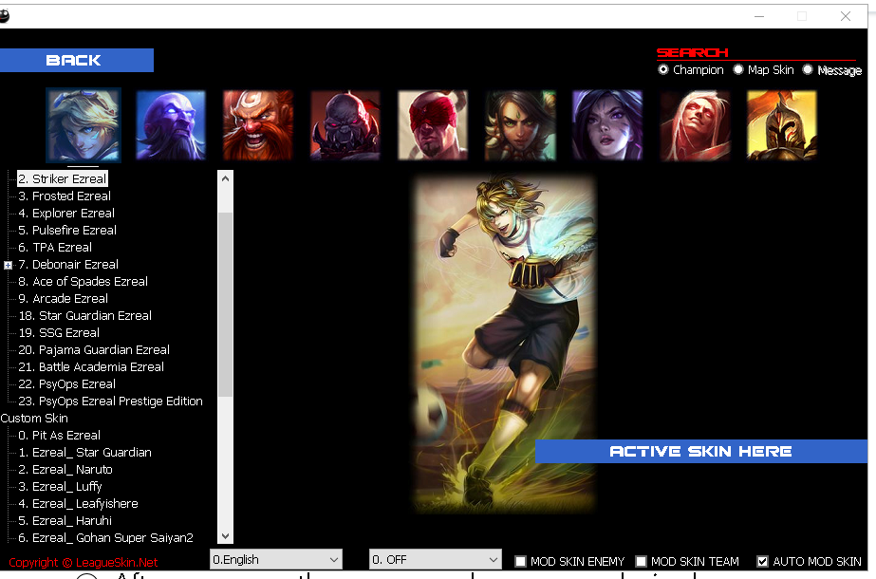Choose the Map Skin search option
Image resolution: width=876 pixels, height=579 pixels.
738,70
